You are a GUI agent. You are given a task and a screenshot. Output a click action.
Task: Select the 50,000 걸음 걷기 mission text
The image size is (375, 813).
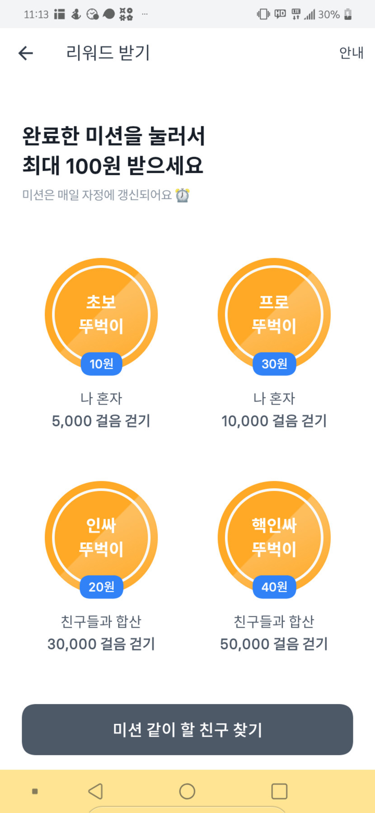[x=274, y=644]
